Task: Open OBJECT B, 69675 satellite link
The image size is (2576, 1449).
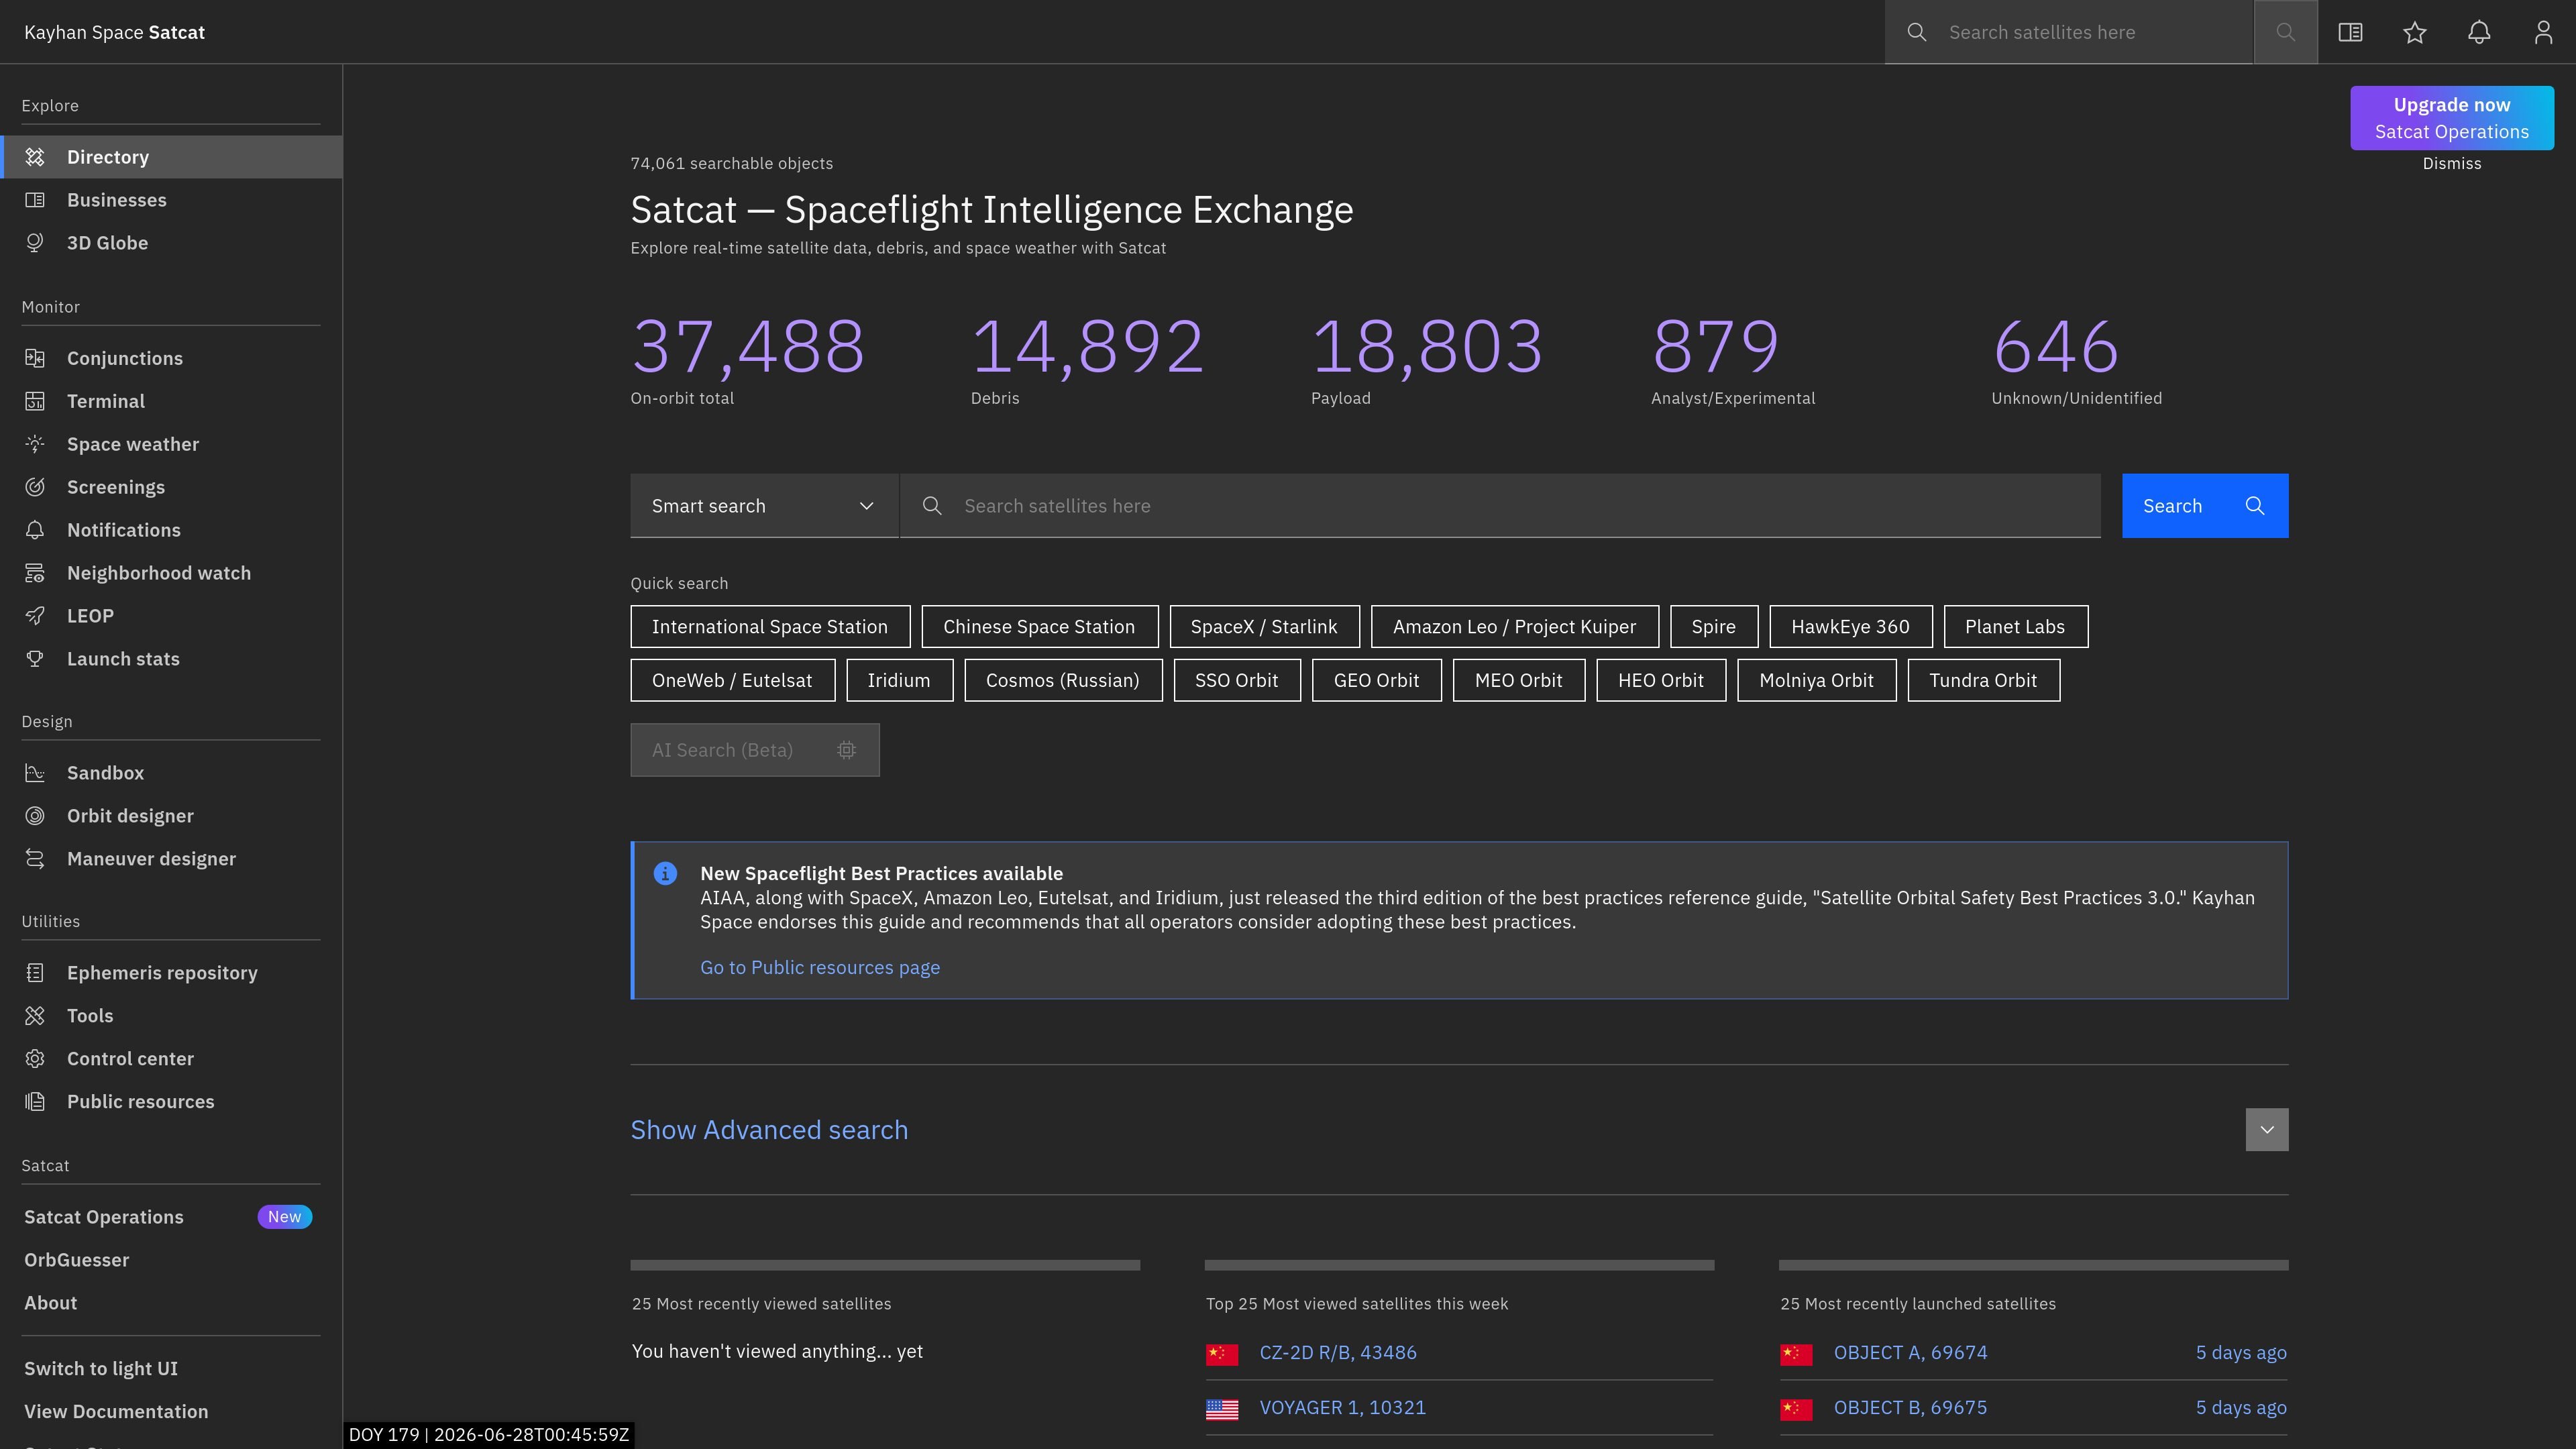Action: point(1910,1408)
